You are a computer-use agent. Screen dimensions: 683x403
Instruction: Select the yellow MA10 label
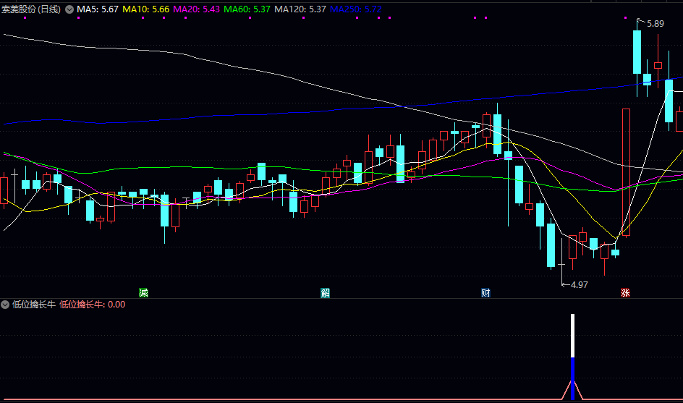click(x=145, y=9)
